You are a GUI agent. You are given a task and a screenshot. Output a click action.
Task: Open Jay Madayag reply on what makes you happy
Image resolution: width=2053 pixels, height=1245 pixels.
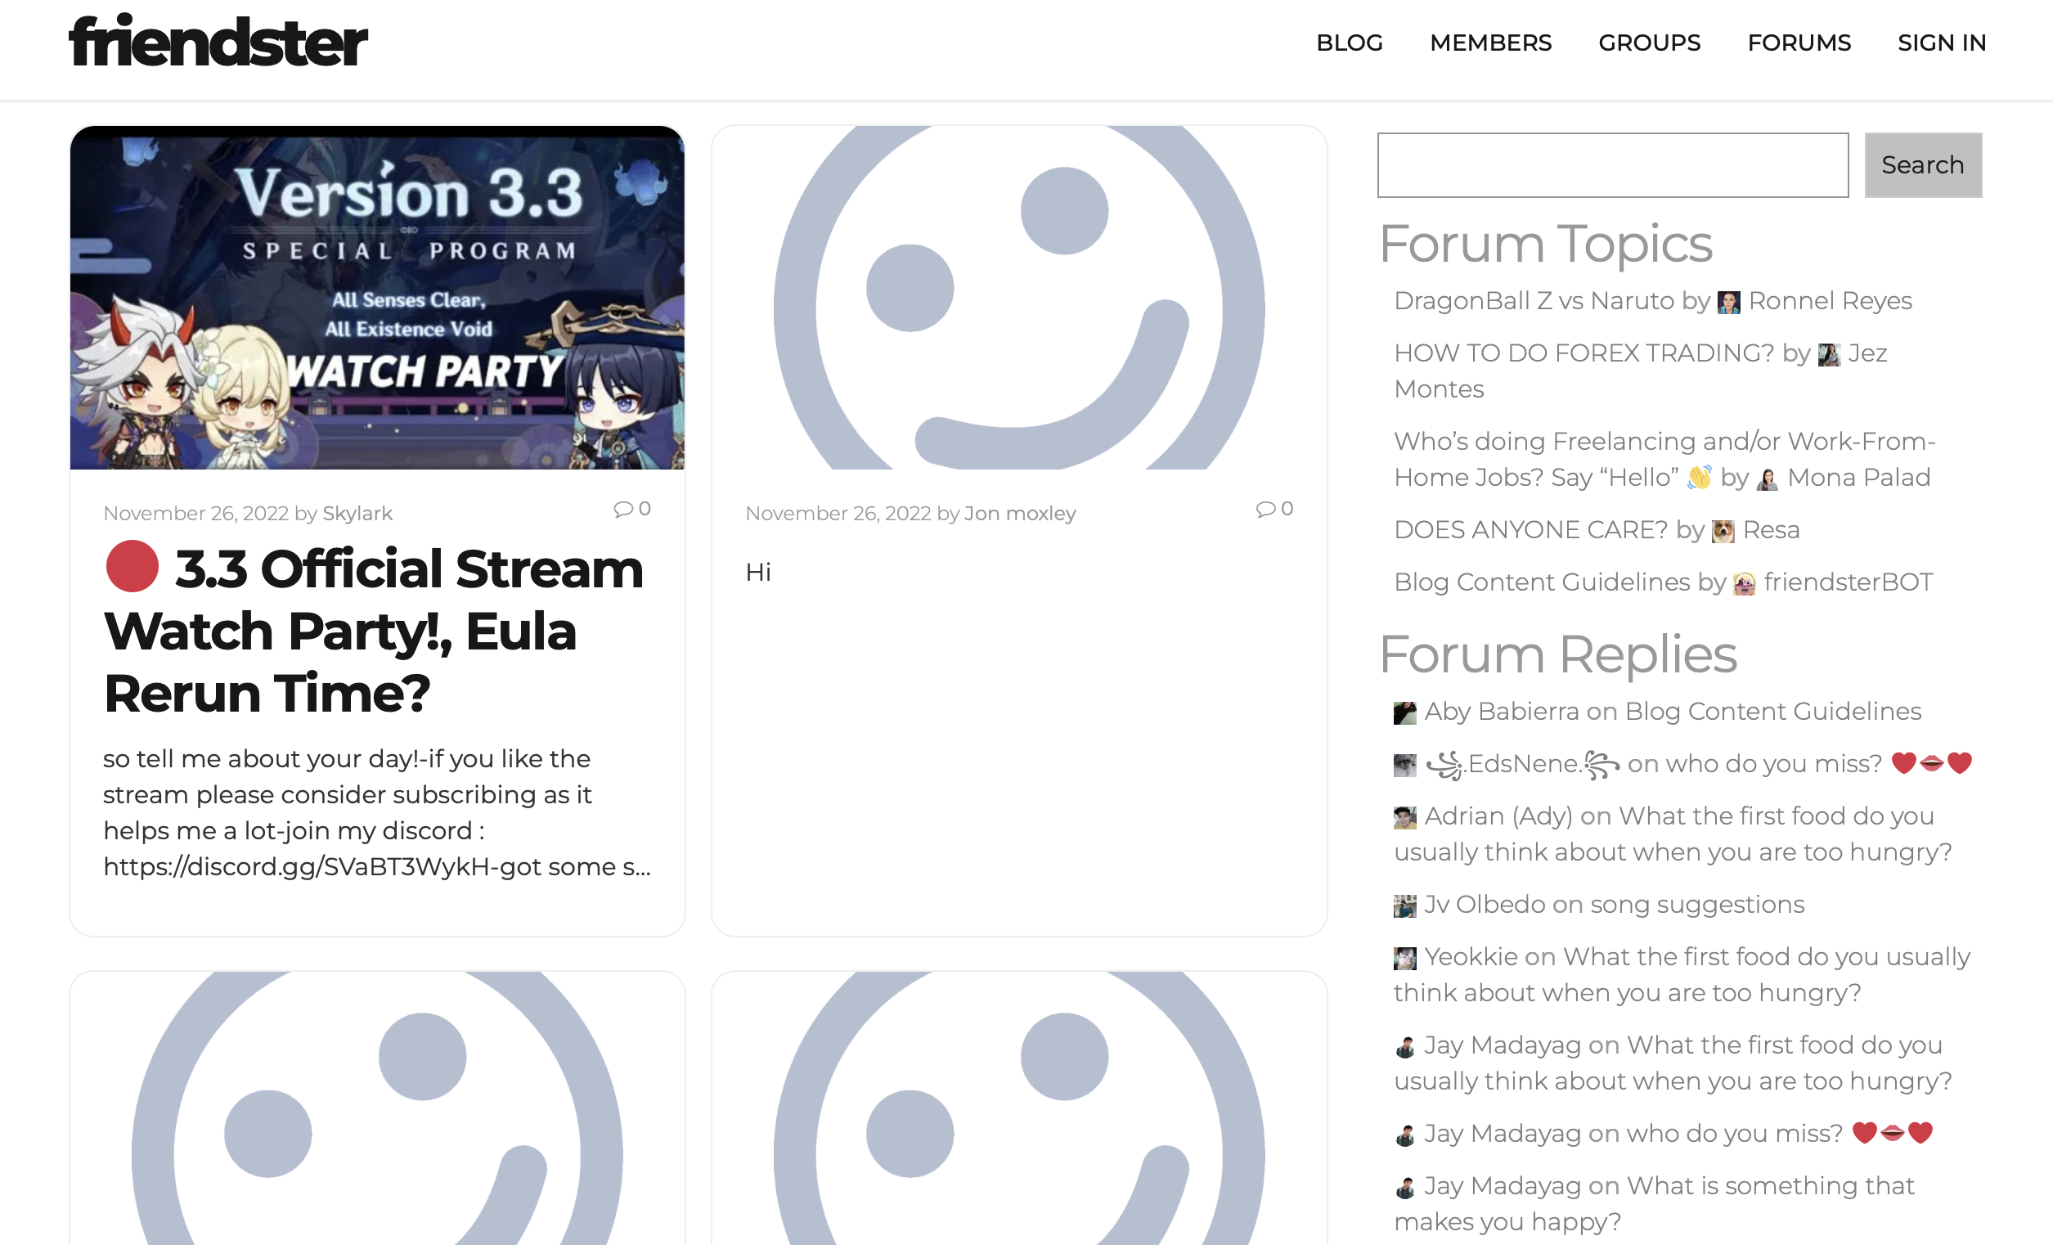(1655, 1204)
